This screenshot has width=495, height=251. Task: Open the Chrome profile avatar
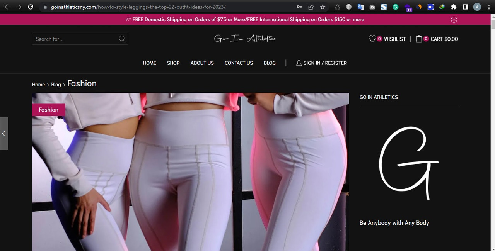[x=477, y=7]
